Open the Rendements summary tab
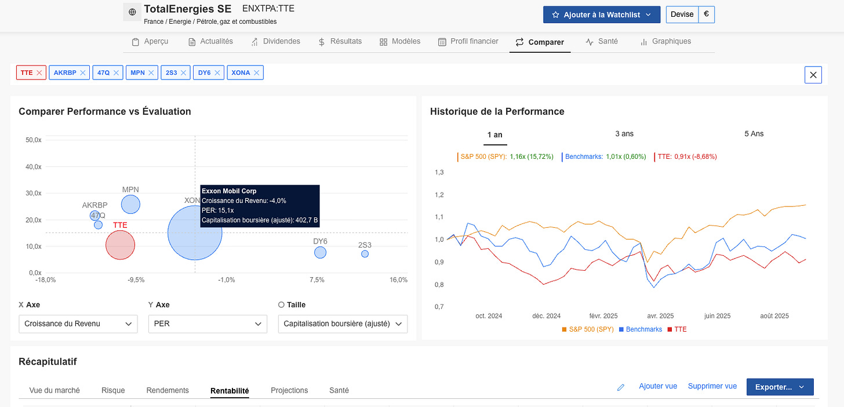This screenshot has width=844, height=407. pyautogui.click(x=168, y=390)
